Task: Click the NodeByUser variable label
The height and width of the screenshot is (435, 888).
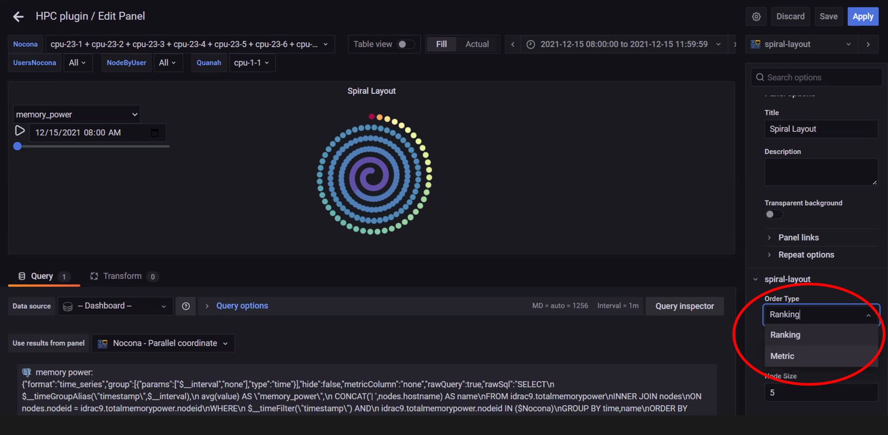Action: point(126,63)
